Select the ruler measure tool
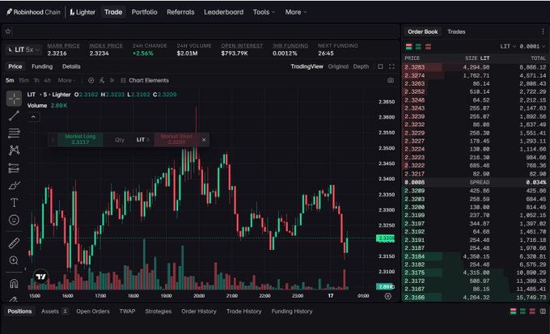 [14, 243]
